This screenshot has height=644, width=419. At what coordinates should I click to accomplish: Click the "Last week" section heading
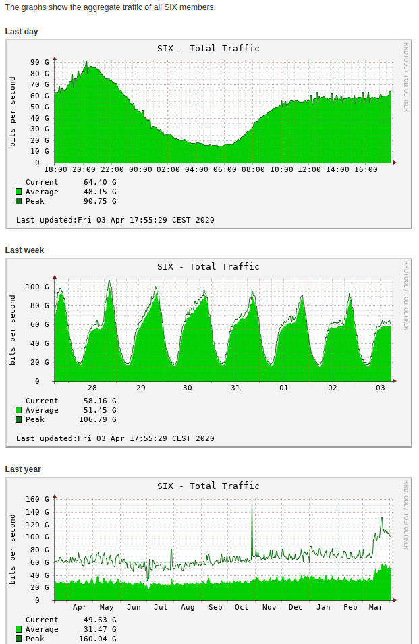[x=24, y=250]
